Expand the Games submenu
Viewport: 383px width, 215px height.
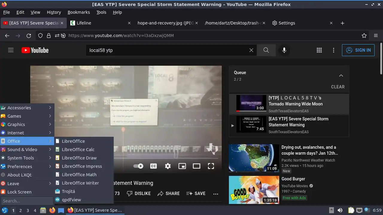coord(27,116)
